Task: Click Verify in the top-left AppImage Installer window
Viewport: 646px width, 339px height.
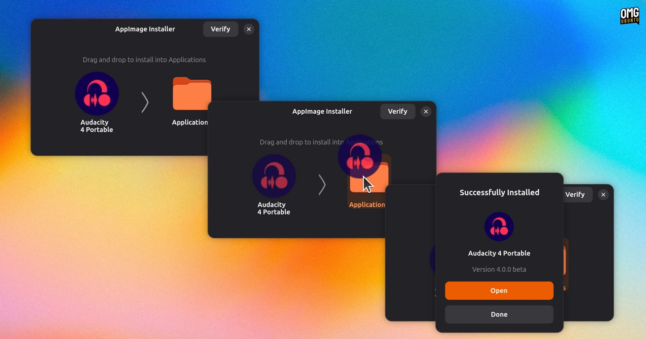Action: pyautogui.click(x=220, y=29)
